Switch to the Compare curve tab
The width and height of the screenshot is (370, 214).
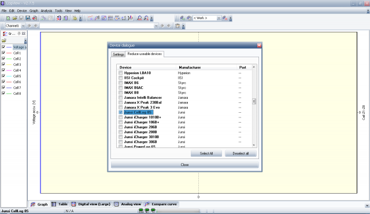coord(161,204)
